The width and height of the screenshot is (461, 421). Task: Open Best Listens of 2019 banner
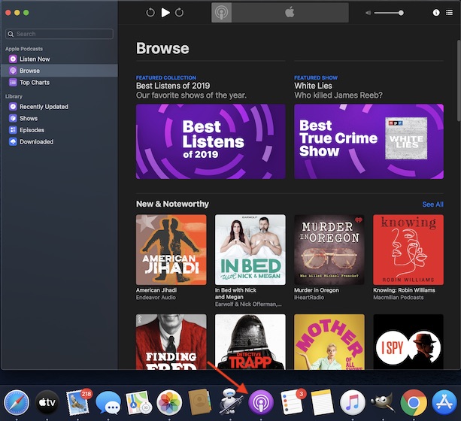pos(211,141)
